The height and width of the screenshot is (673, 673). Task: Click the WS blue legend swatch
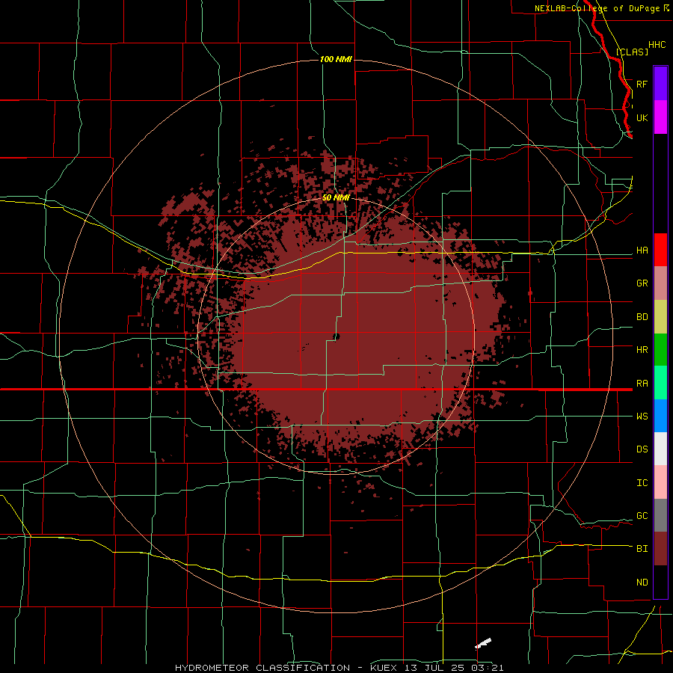point(660,416)
